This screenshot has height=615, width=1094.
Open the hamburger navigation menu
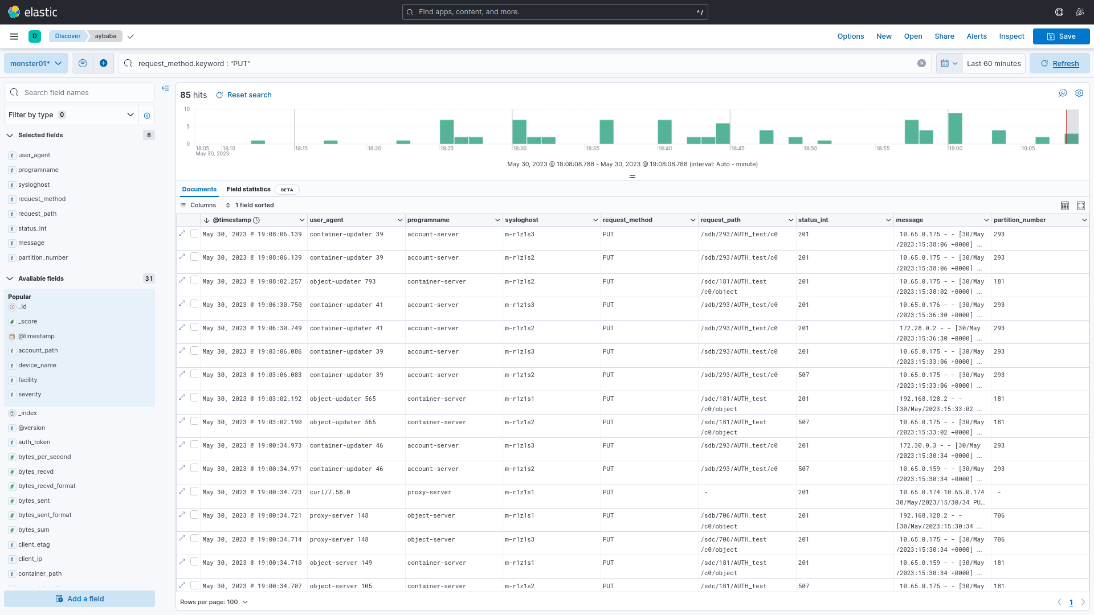click(x=14, y=36)
